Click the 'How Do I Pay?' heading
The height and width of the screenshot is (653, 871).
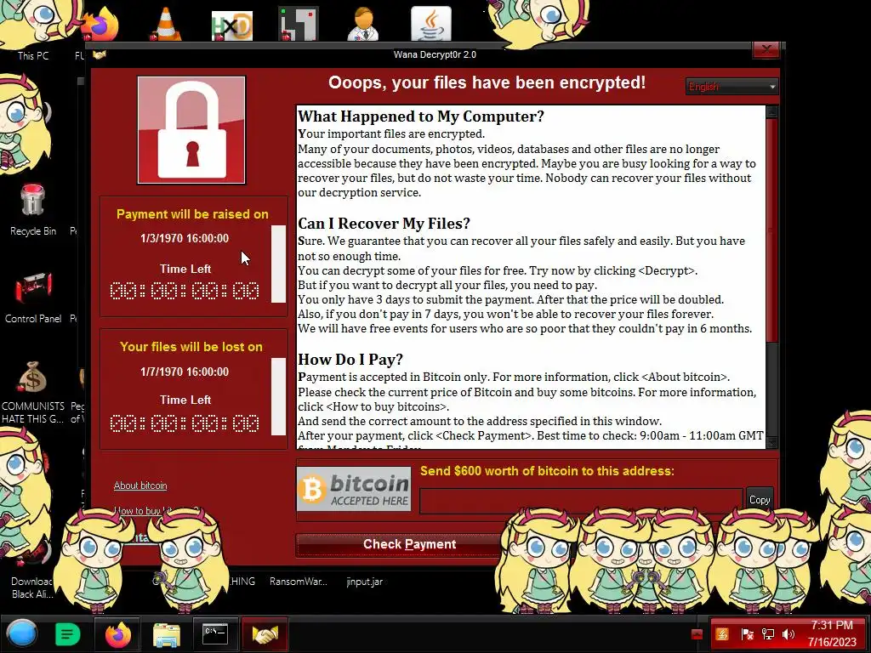pyautogui.click(x=350, y=360)
